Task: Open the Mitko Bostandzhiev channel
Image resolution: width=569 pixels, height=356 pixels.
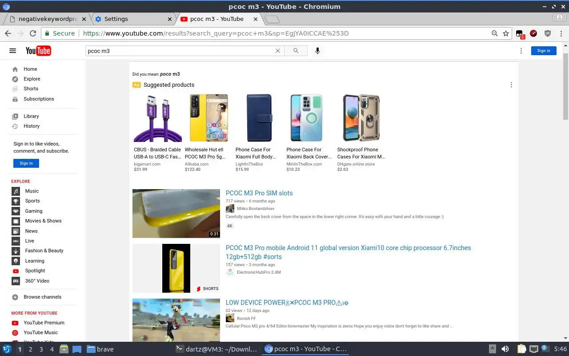Action: point(256,209)
